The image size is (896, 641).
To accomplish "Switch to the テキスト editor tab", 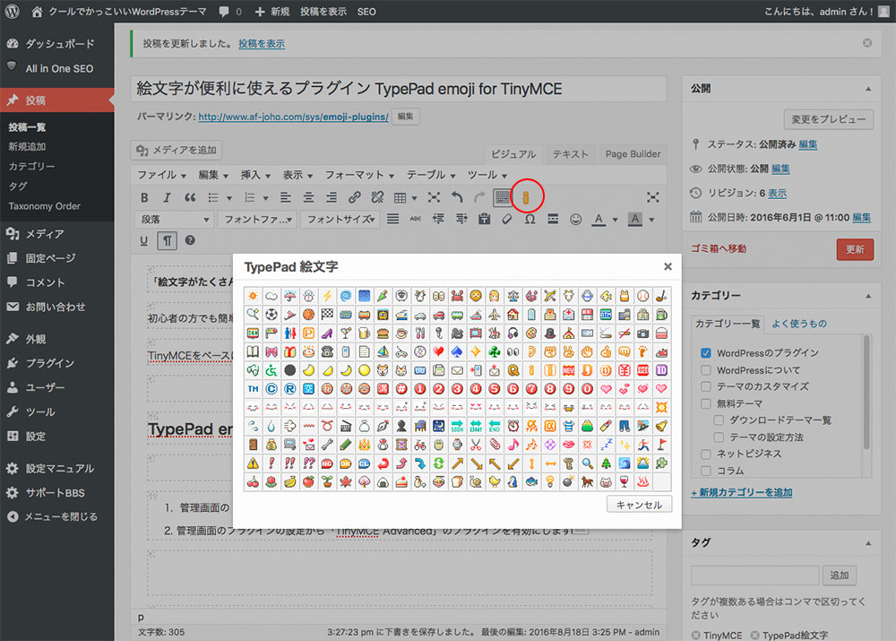I will coord(570,154).
